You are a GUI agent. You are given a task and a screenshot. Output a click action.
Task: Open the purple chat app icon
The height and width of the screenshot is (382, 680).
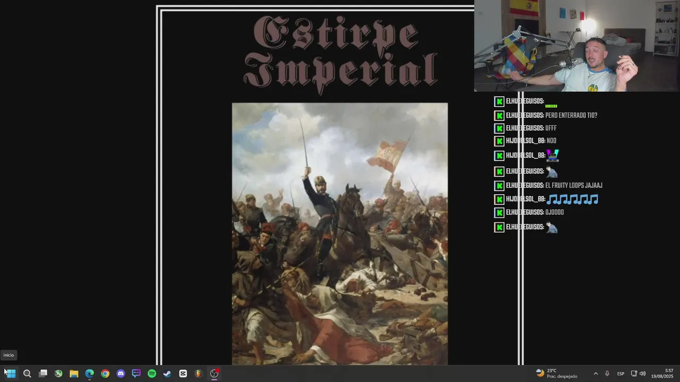click(x=137, y=374)
